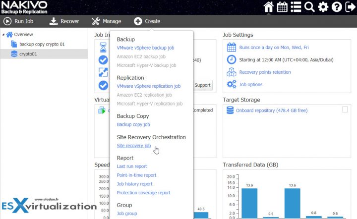357x219 pixels.
Task: Click the Job options gears icon
Action: click(232, 84)
